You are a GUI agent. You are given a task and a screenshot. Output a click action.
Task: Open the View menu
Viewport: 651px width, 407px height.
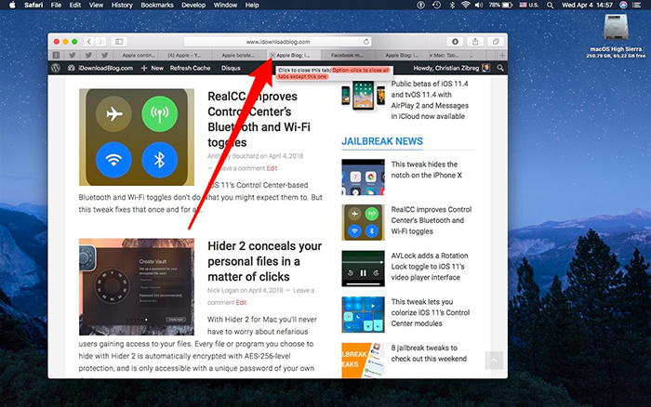click(96, 5)
